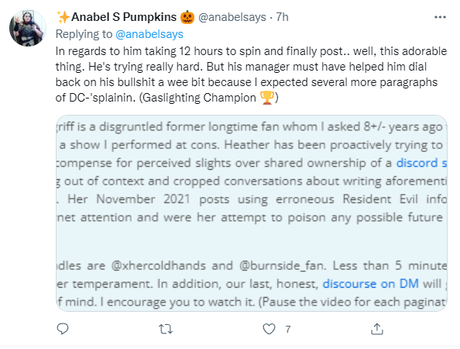
Task: Click the sparkles emoji before Anabel
Action: tap(63, 17)
